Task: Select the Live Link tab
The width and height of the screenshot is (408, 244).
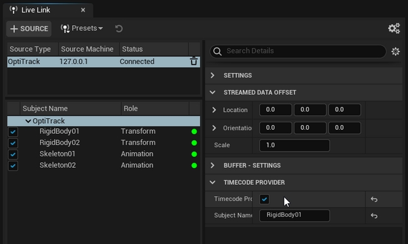Action: tap(36, 10)
